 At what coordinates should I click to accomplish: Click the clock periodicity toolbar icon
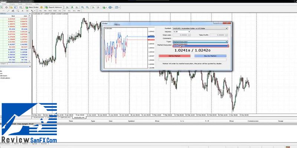pyautogui.click(x=110, y=7)
